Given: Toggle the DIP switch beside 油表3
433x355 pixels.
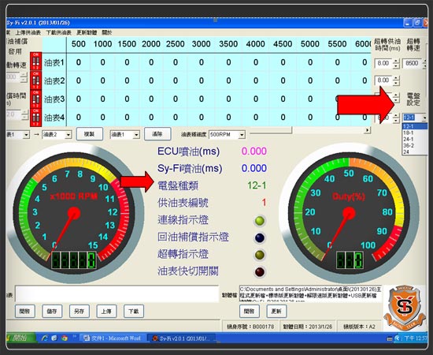Looking at the screenshot, I should pos(35,99).
